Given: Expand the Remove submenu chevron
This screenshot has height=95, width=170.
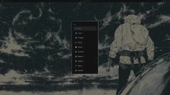Looking at the screenshot, I should (x=95, y=56).
